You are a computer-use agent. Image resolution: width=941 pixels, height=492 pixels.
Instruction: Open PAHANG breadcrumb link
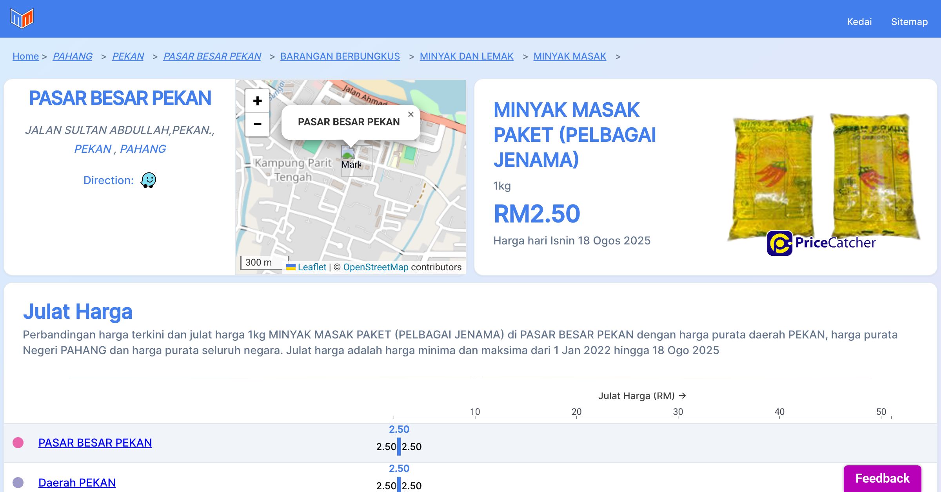point(73,56)
